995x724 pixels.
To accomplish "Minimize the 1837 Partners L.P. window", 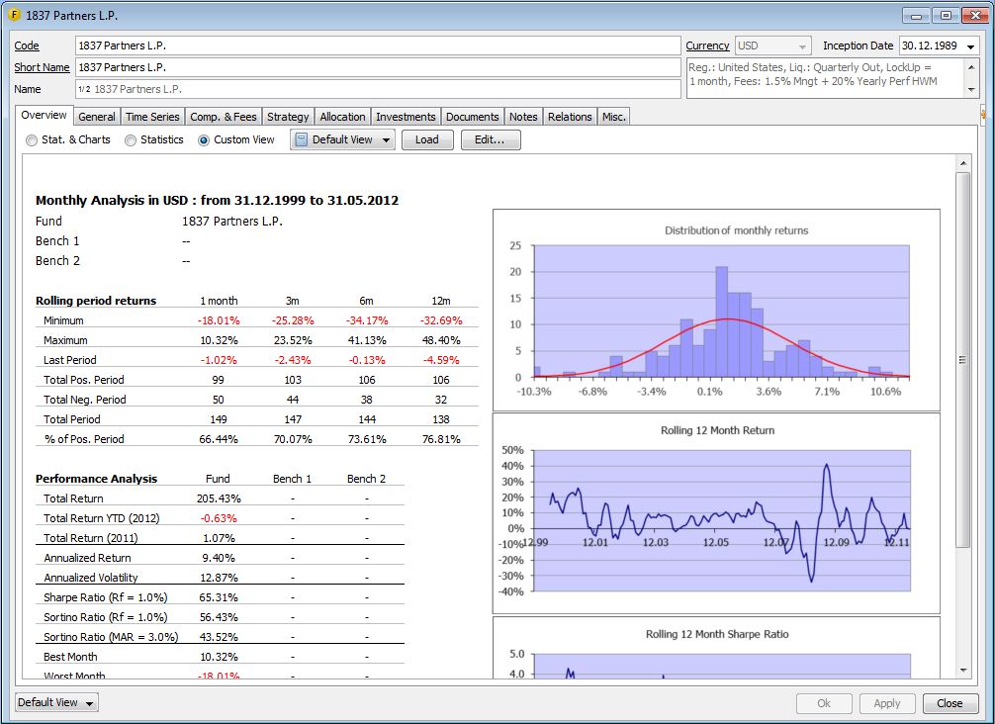I will coord(916,16).
